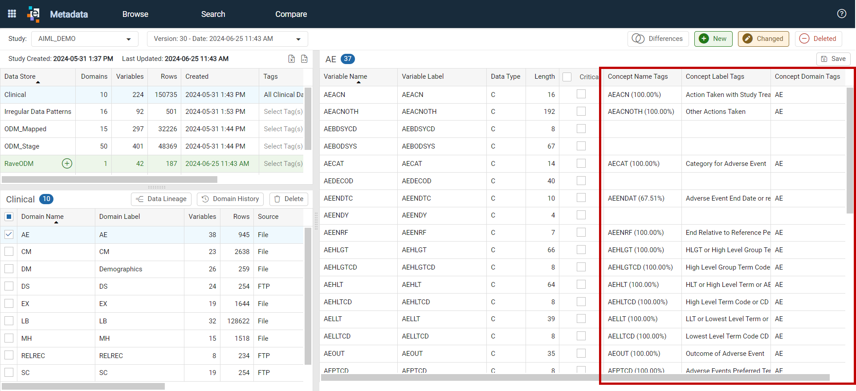This screenshot has width=856, height=391.
Task: Open the Version 30 date dropdown
Action: (227, 39)
